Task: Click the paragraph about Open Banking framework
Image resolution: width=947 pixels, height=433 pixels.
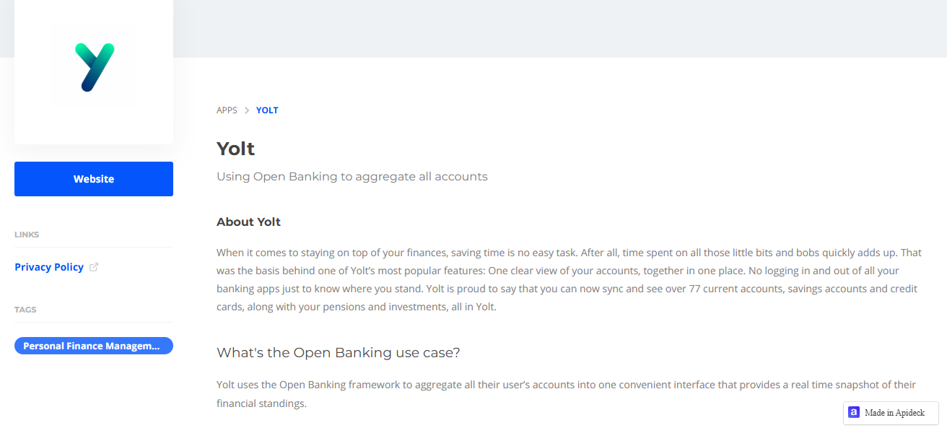Action: point(566,394)
